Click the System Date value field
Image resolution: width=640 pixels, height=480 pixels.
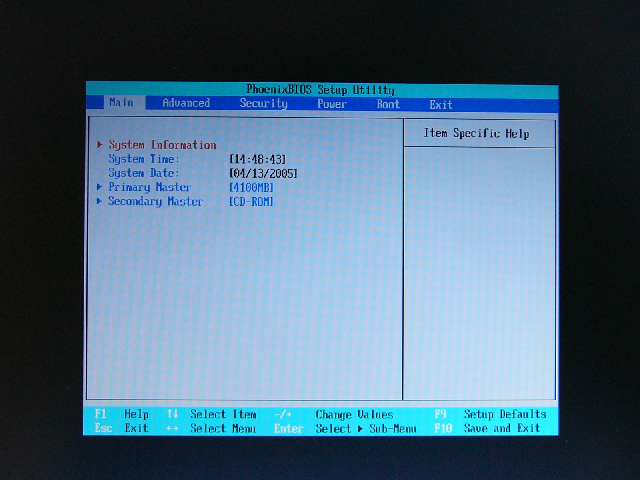point(263,173)
